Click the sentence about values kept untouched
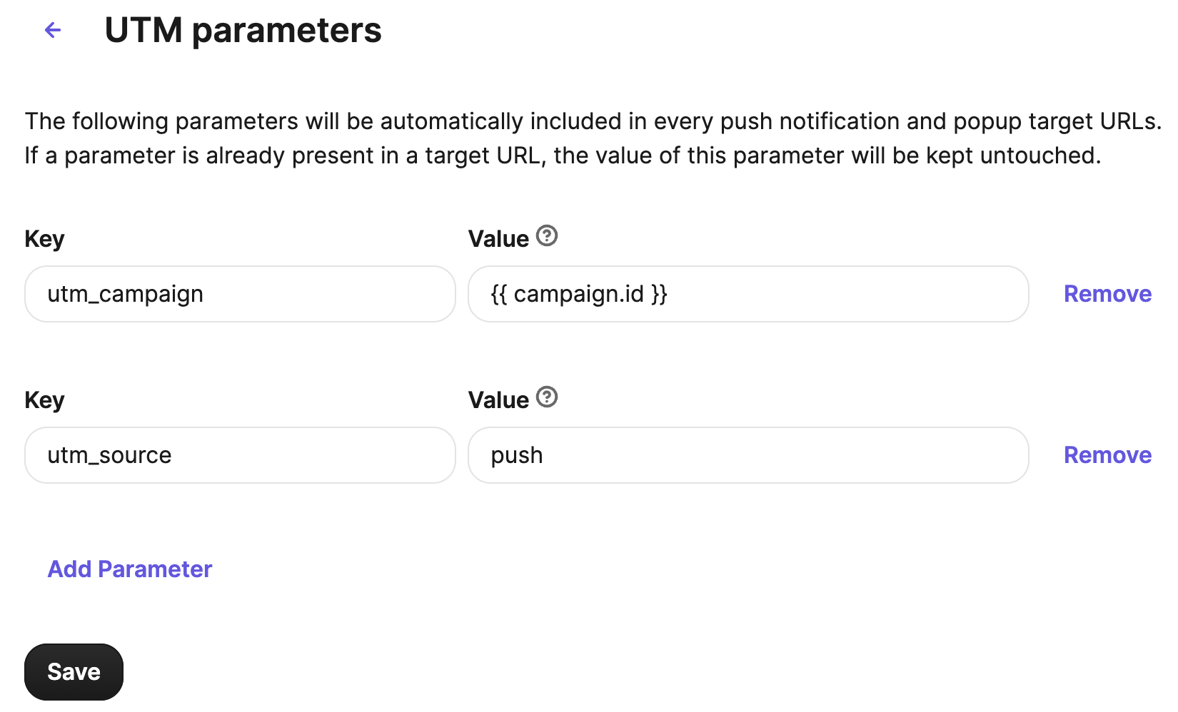Screen dimensions: 1178x712 click(x=563, y=156)
